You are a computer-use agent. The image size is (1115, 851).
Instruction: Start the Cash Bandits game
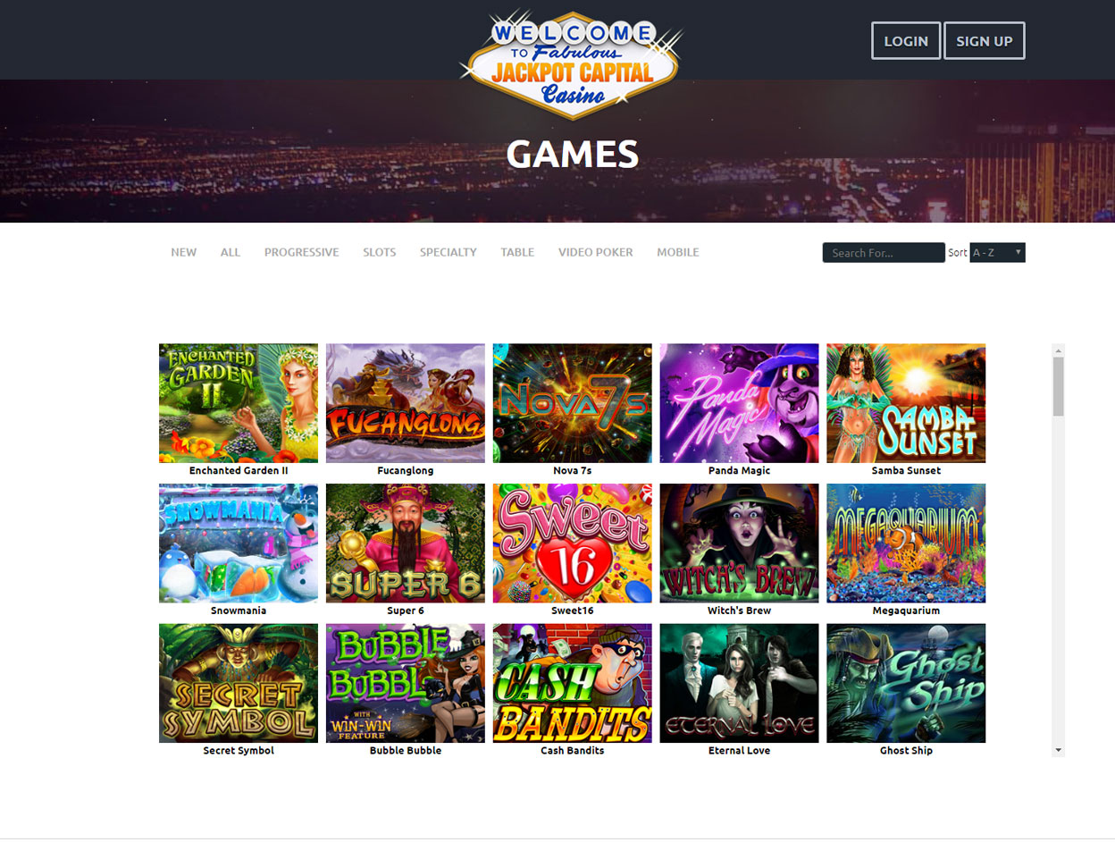pyautogui.click(x=573, y=683)
